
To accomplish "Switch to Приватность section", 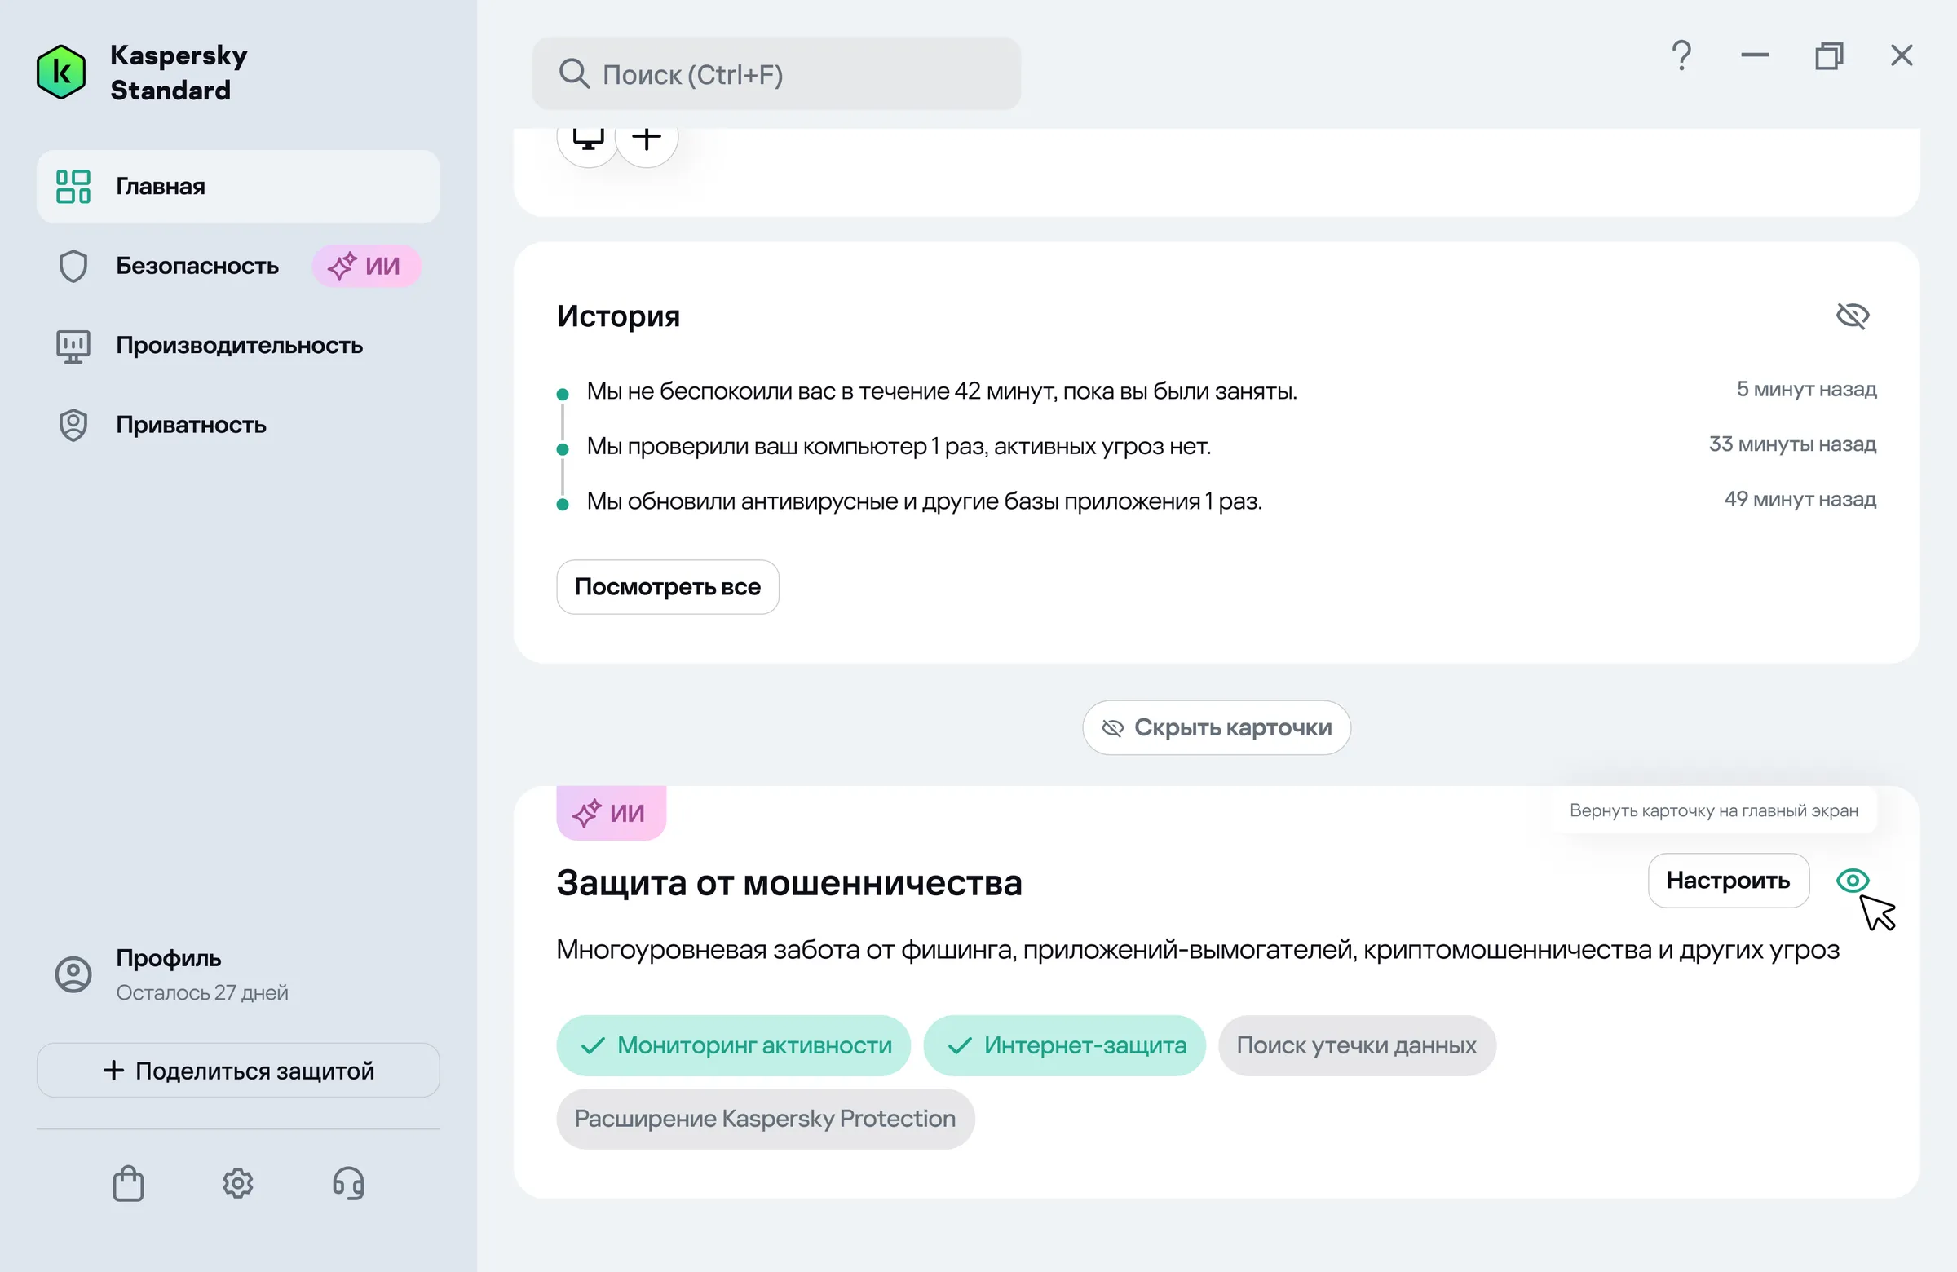I will pyautogui.click(x=238, y=425).
